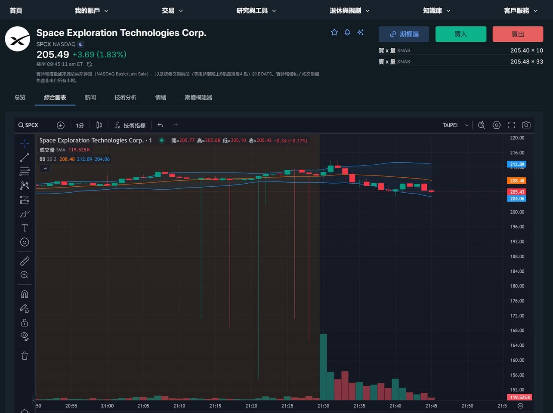This screenshot has height=413, width=553.
Task: Expand the 退休與規劃 menu
Action: click(x=349, y=10)
